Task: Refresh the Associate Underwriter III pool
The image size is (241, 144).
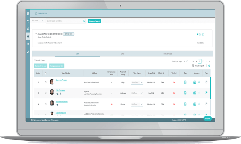Action: pyautogui.click(x=200, y=35)
